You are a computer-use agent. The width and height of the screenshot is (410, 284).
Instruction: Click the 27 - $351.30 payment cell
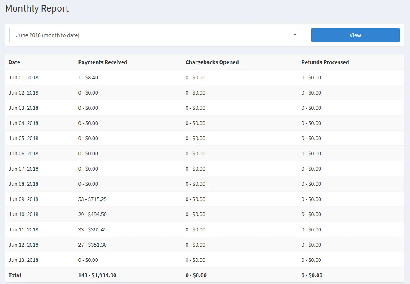[92, 245]
